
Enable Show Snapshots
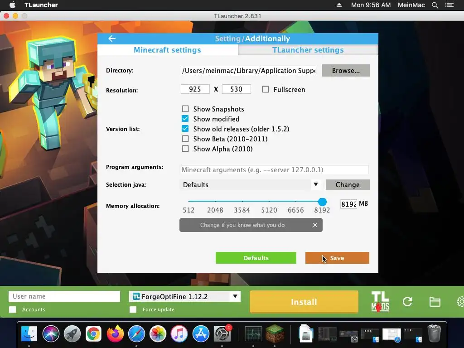(185, 109)
